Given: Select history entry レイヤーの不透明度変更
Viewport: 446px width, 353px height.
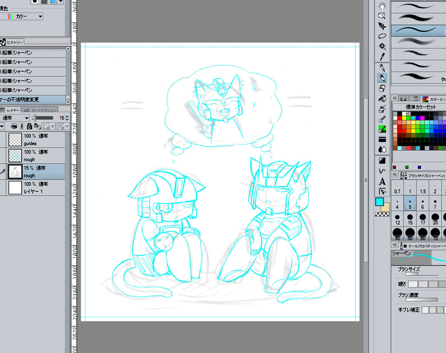Looking at the screenshot, I should pos(33,100).
